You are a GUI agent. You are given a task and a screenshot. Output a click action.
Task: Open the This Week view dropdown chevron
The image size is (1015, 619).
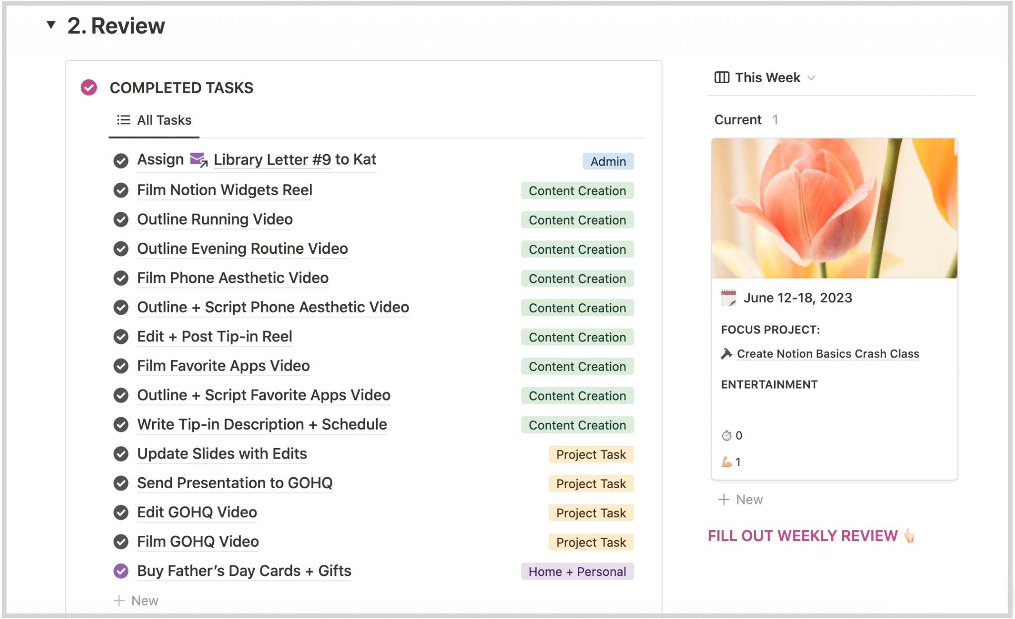(811, 78)
